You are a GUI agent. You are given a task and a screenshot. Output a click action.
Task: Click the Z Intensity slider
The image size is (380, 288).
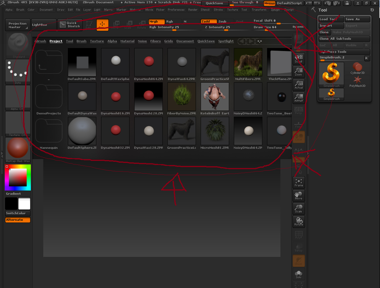point(226,28)
